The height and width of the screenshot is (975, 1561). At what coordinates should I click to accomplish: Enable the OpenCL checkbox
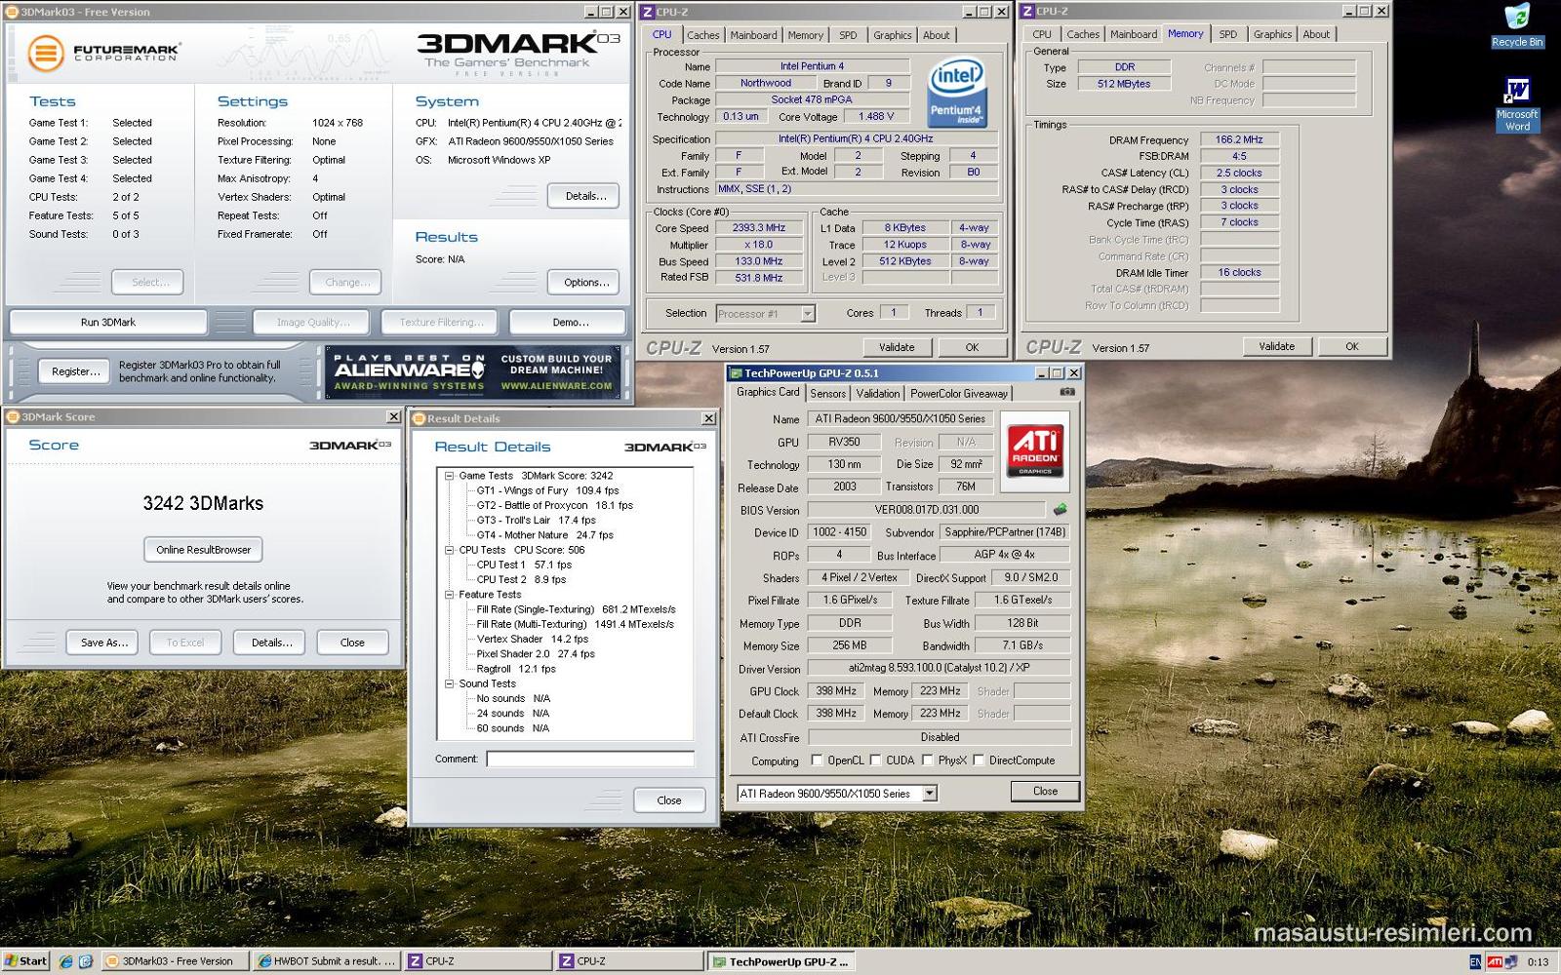pyautogui.click(x=818, y=760)
